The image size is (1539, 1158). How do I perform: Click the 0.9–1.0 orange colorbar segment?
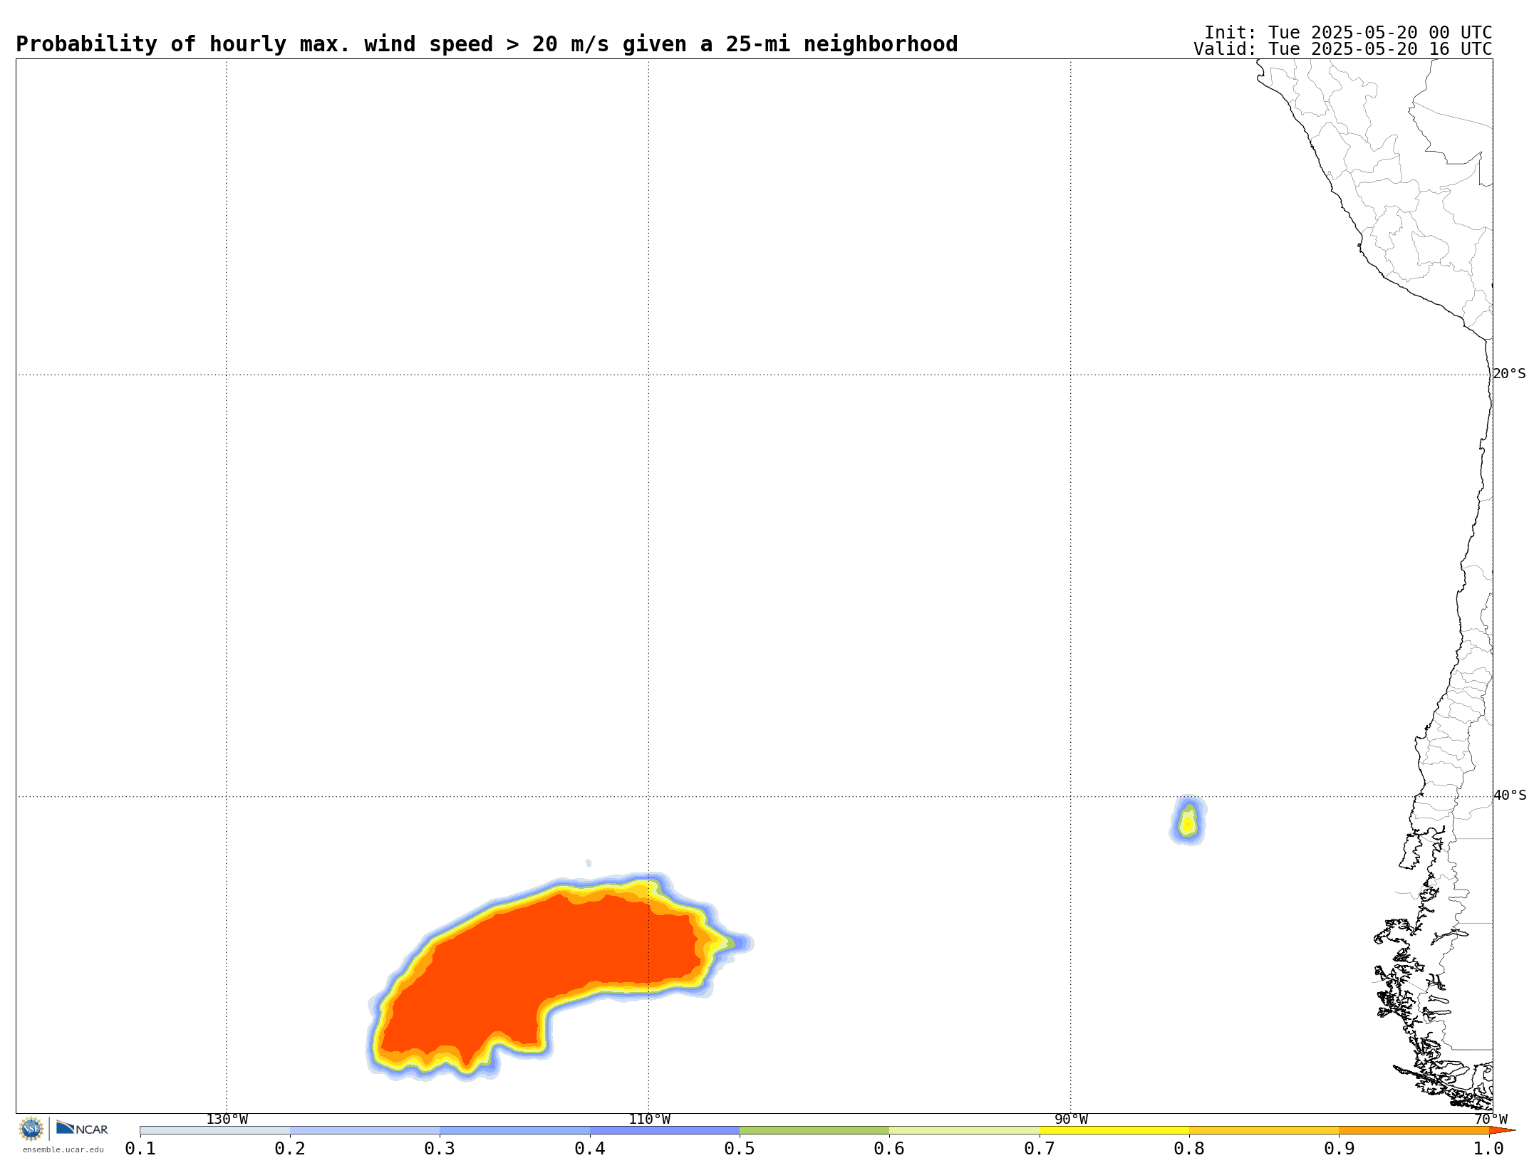tap(1414, 1130)
